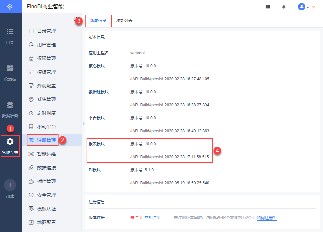Click 平台模块 JAR build 16.49.12.863 text
323x232 pixels.
(170, 131)
